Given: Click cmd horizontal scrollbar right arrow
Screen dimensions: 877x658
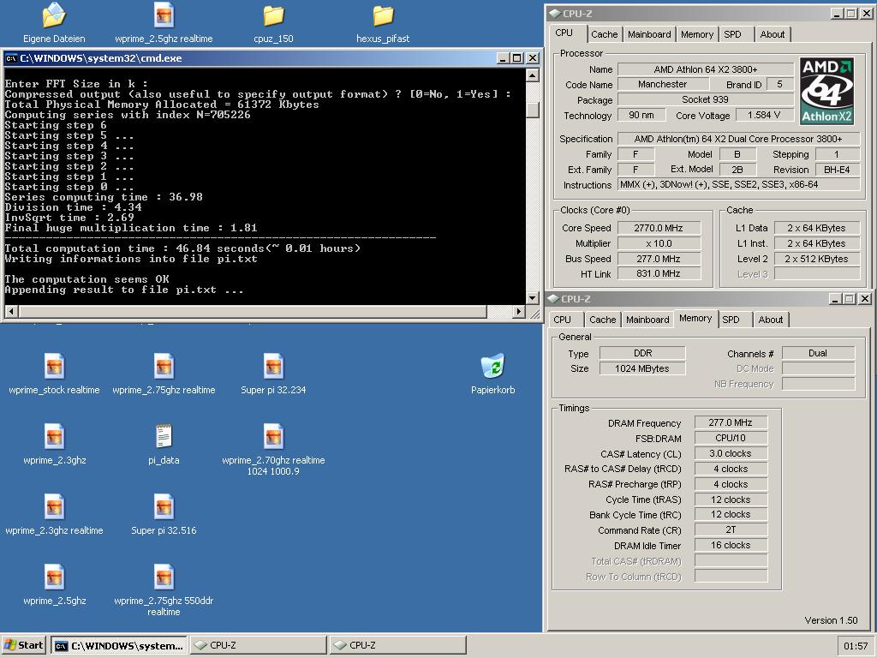Looking at the screenshot, I should 519,312.
